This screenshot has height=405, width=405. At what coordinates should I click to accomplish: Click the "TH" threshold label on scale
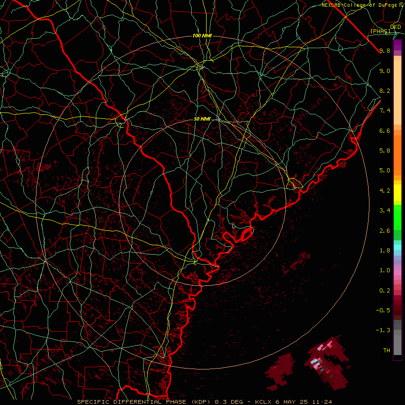point(387,350)
